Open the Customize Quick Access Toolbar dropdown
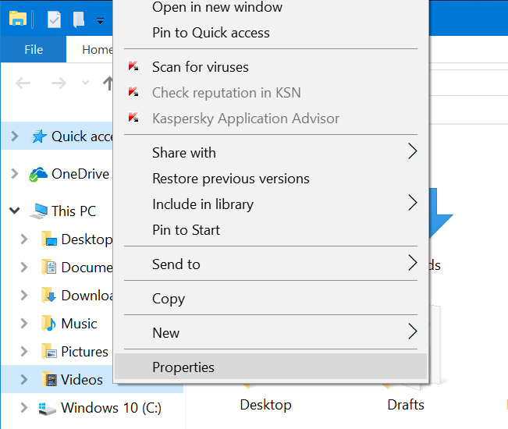 click(x=100, y=21)
